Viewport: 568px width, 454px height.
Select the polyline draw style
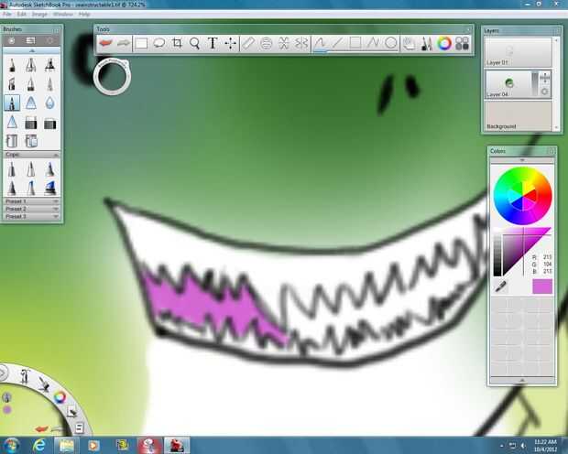click(x=373, y=43)
